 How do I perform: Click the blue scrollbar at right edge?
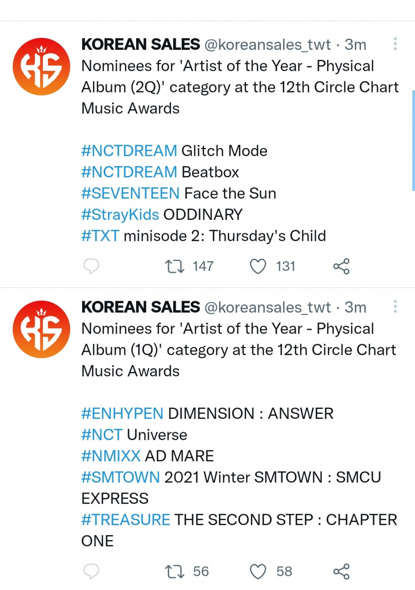point(413,140)
